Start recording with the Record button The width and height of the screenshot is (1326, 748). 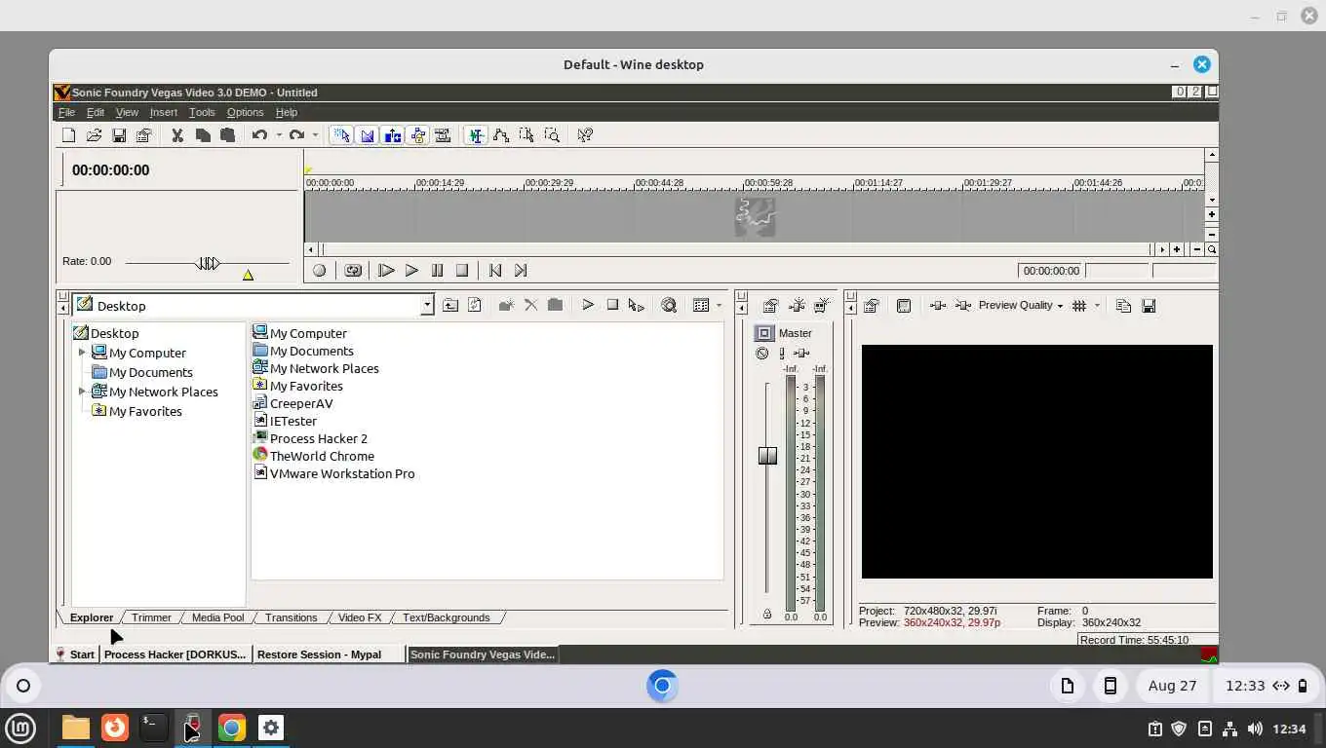click(x=319, y=271)
